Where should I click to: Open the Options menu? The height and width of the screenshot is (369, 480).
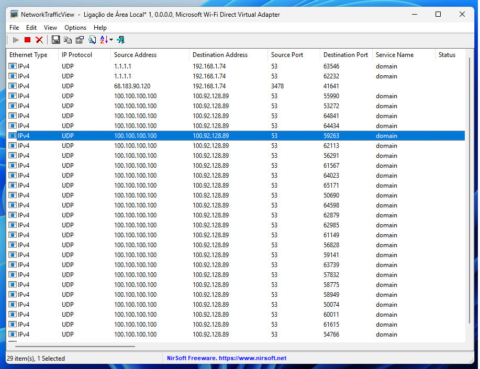click(x=75, y=28)
